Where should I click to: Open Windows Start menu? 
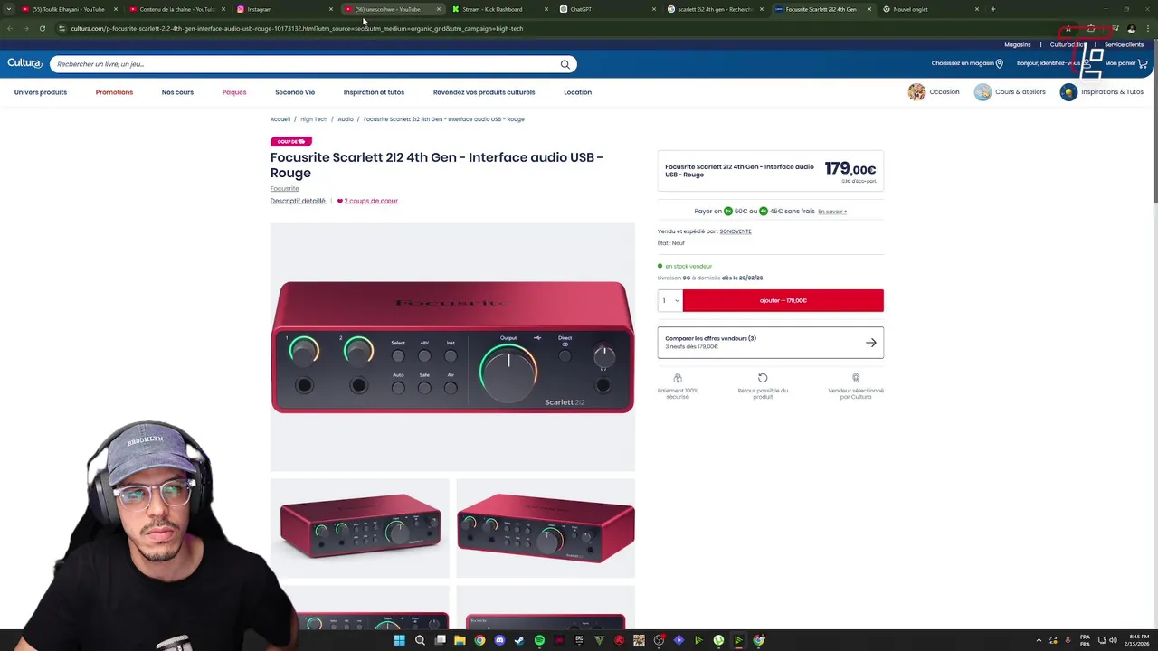(x=399, y=640)
